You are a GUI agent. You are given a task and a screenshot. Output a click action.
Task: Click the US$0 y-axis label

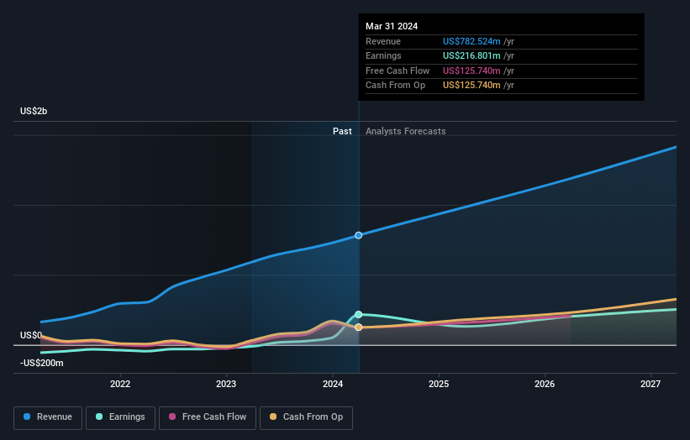pyautogui.click(x=31, y=335)
